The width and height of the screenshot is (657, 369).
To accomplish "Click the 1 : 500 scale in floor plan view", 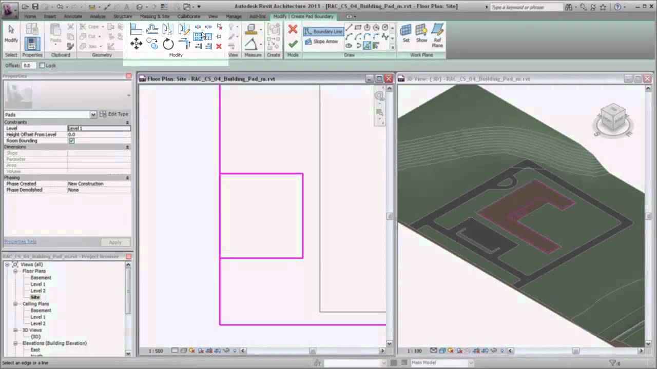I will click(156, 351).
